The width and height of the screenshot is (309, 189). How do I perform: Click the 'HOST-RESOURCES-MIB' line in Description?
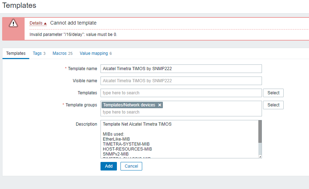[127, 149]
